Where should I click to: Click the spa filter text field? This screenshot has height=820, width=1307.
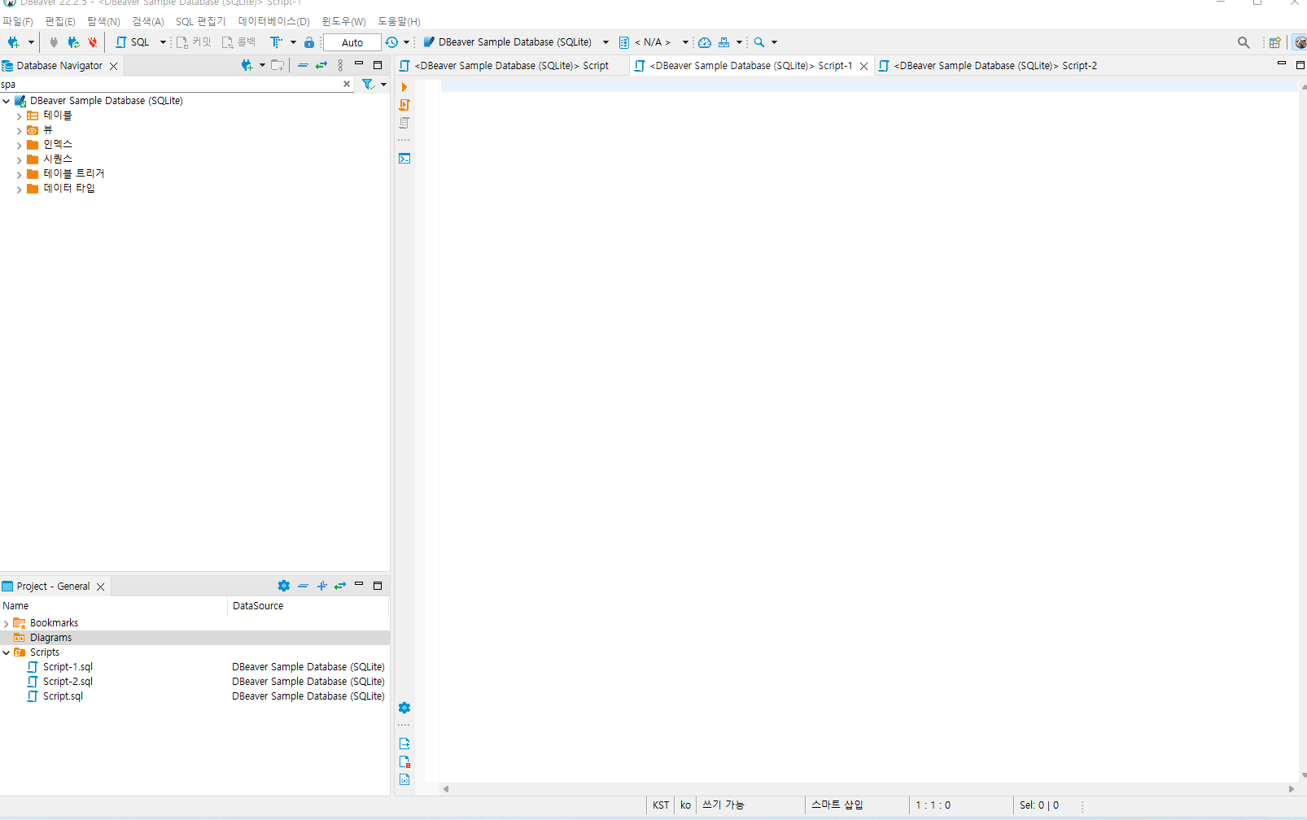click(169, 84)
